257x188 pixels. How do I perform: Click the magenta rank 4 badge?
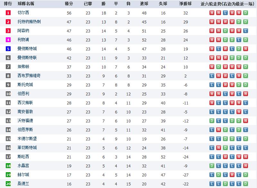tap(8, 40)
